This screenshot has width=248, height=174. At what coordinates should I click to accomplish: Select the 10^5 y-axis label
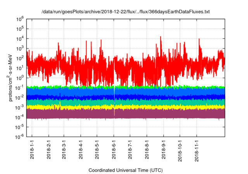pyautogui.click(x=20, y=29)
